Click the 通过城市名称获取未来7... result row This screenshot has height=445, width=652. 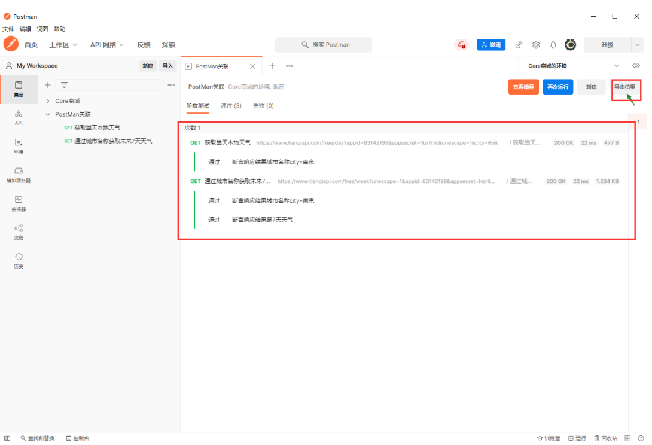click(x=404, y=181)
